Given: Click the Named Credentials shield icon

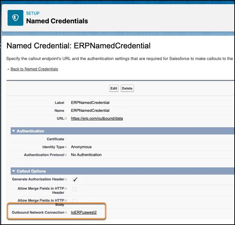Looking at the screenshot, I should pos(15,18).
